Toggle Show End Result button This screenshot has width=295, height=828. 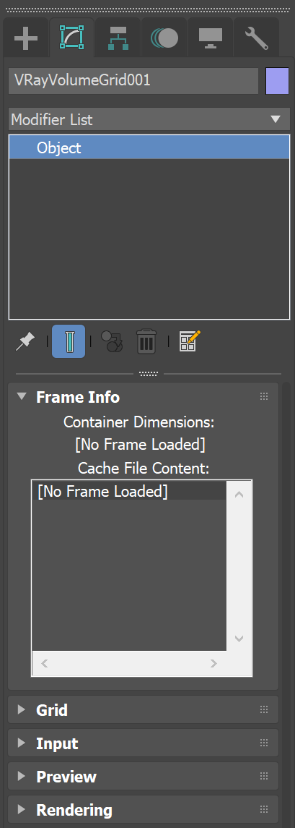pyautogui.click(x=69, y=341)
